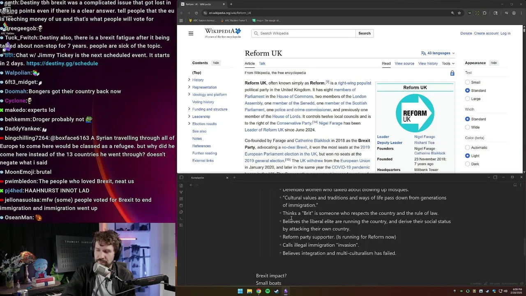Switch to the Talk tab
The width and height of the screenshot is (526, 296).
(x=262, y=63)
